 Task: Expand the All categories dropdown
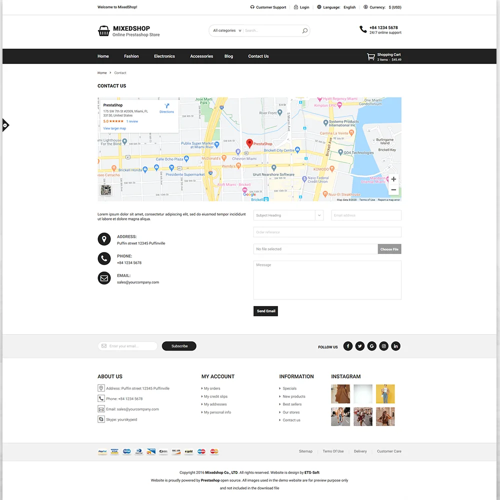(227, 30)
